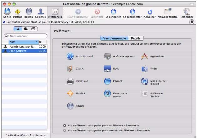Sort by the Nom column header
Image resolution: width=197 pixels, height=139 pixels.
pos(23,42)
